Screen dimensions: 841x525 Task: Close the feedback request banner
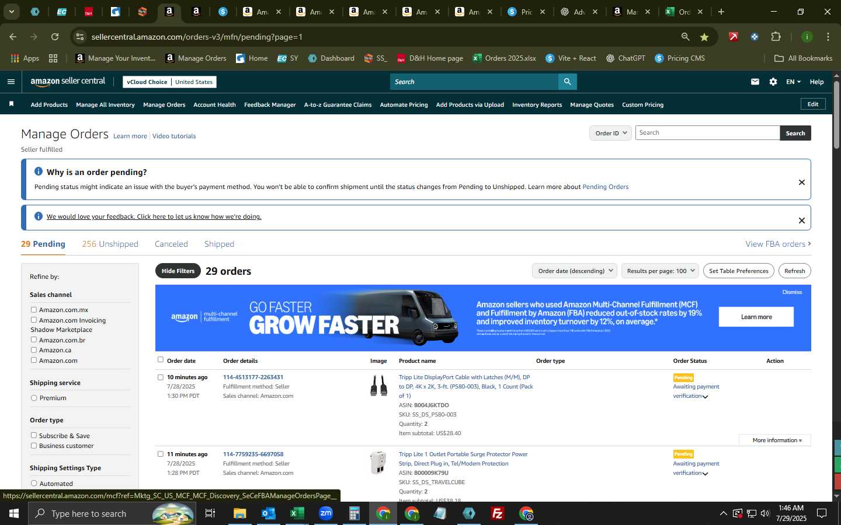801,220
